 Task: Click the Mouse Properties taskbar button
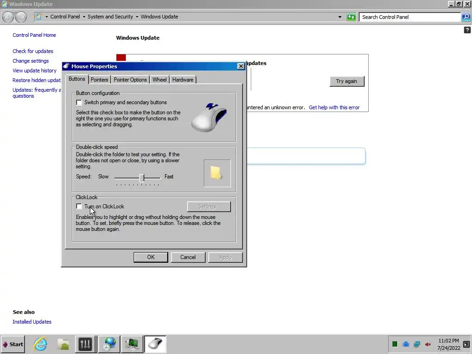[155, 344]
